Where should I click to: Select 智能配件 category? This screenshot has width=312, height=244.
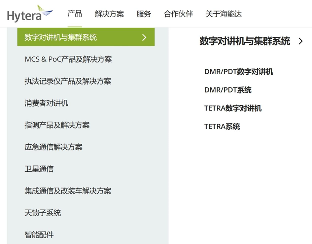tap(39, 235)
